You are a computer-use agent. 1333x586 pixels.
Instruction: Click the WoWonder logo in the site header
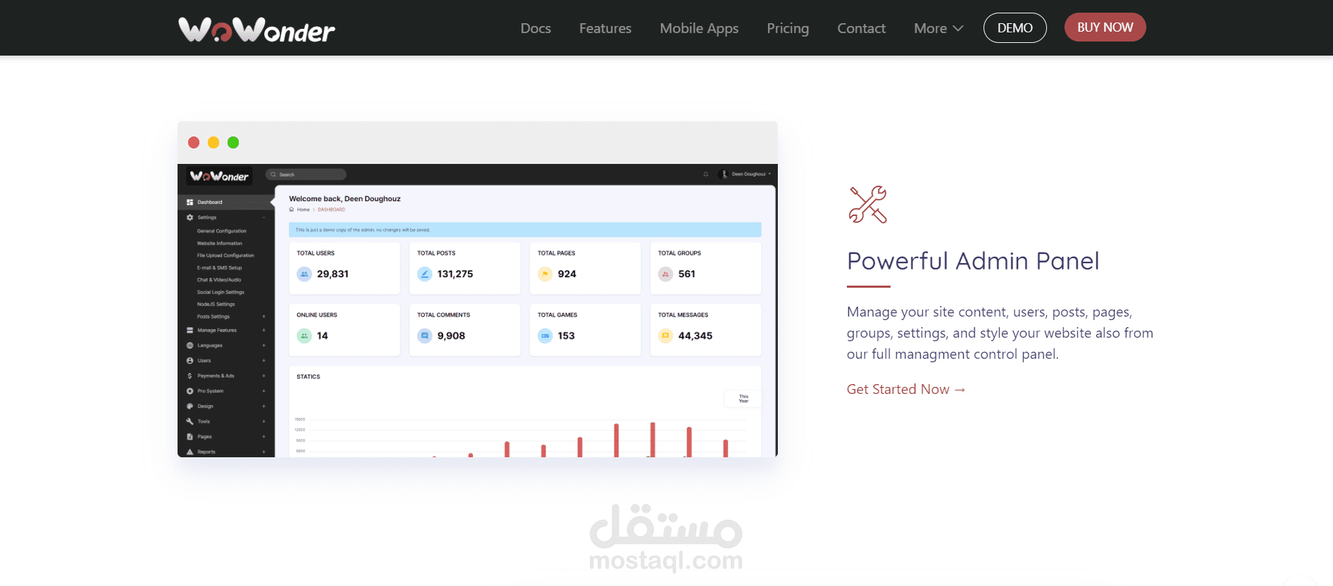[256, 29]
